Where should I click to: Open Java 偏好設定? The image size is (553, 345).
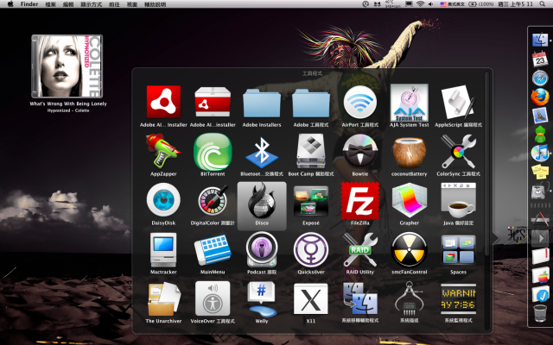tap(458, 200)
